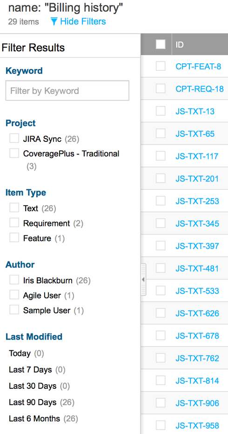Viewport: 228px width, 434px height.
Task: Toggle the Feature item type checkbox
Action: (x=14, y=238)
